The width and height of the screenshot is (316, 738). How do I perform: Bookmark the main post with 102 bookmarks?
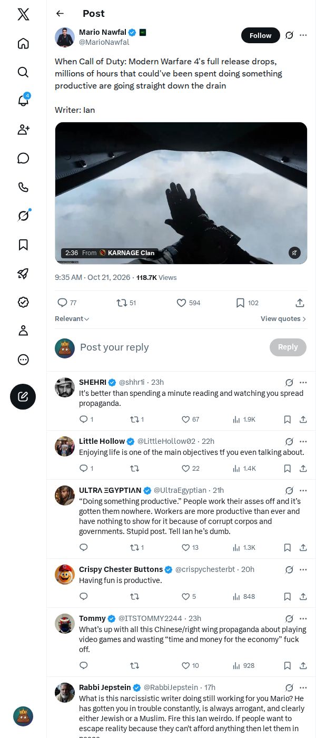246,303
